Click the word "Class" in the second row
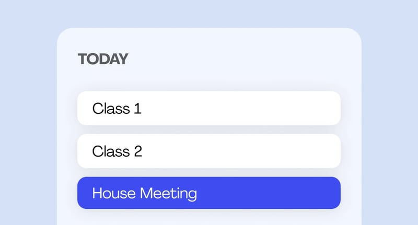Screen dimensions: 418x225 [110, 151]
